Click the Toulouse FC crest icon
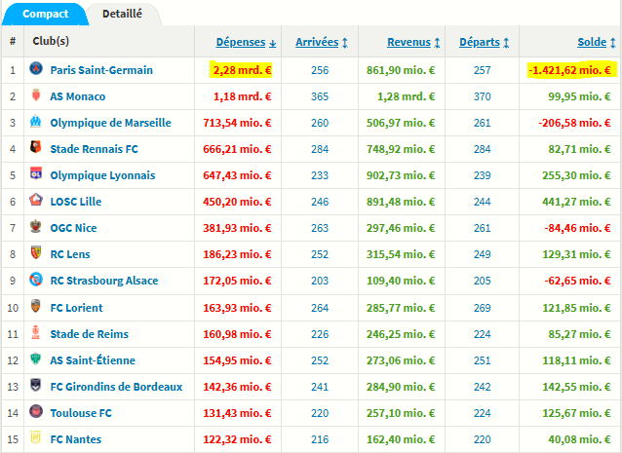The image size is (622, 453). (x=36, y=411)
